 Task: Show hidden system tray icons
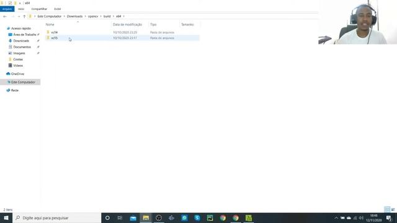pyautogui.click(x=336, y=217)
